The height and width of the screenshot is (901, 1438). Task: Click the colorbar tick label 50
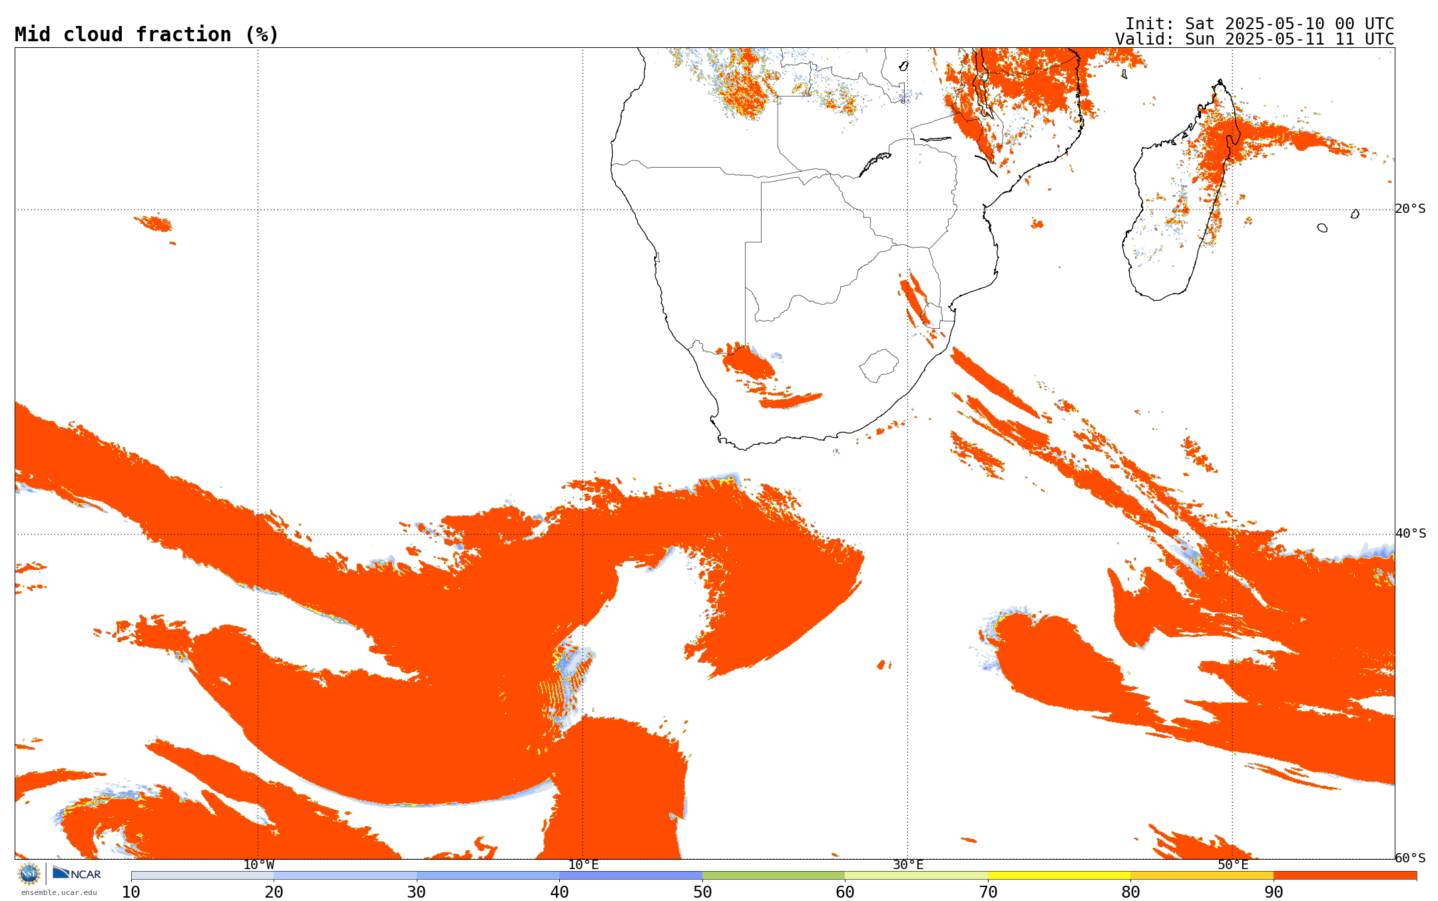[702, 892]
